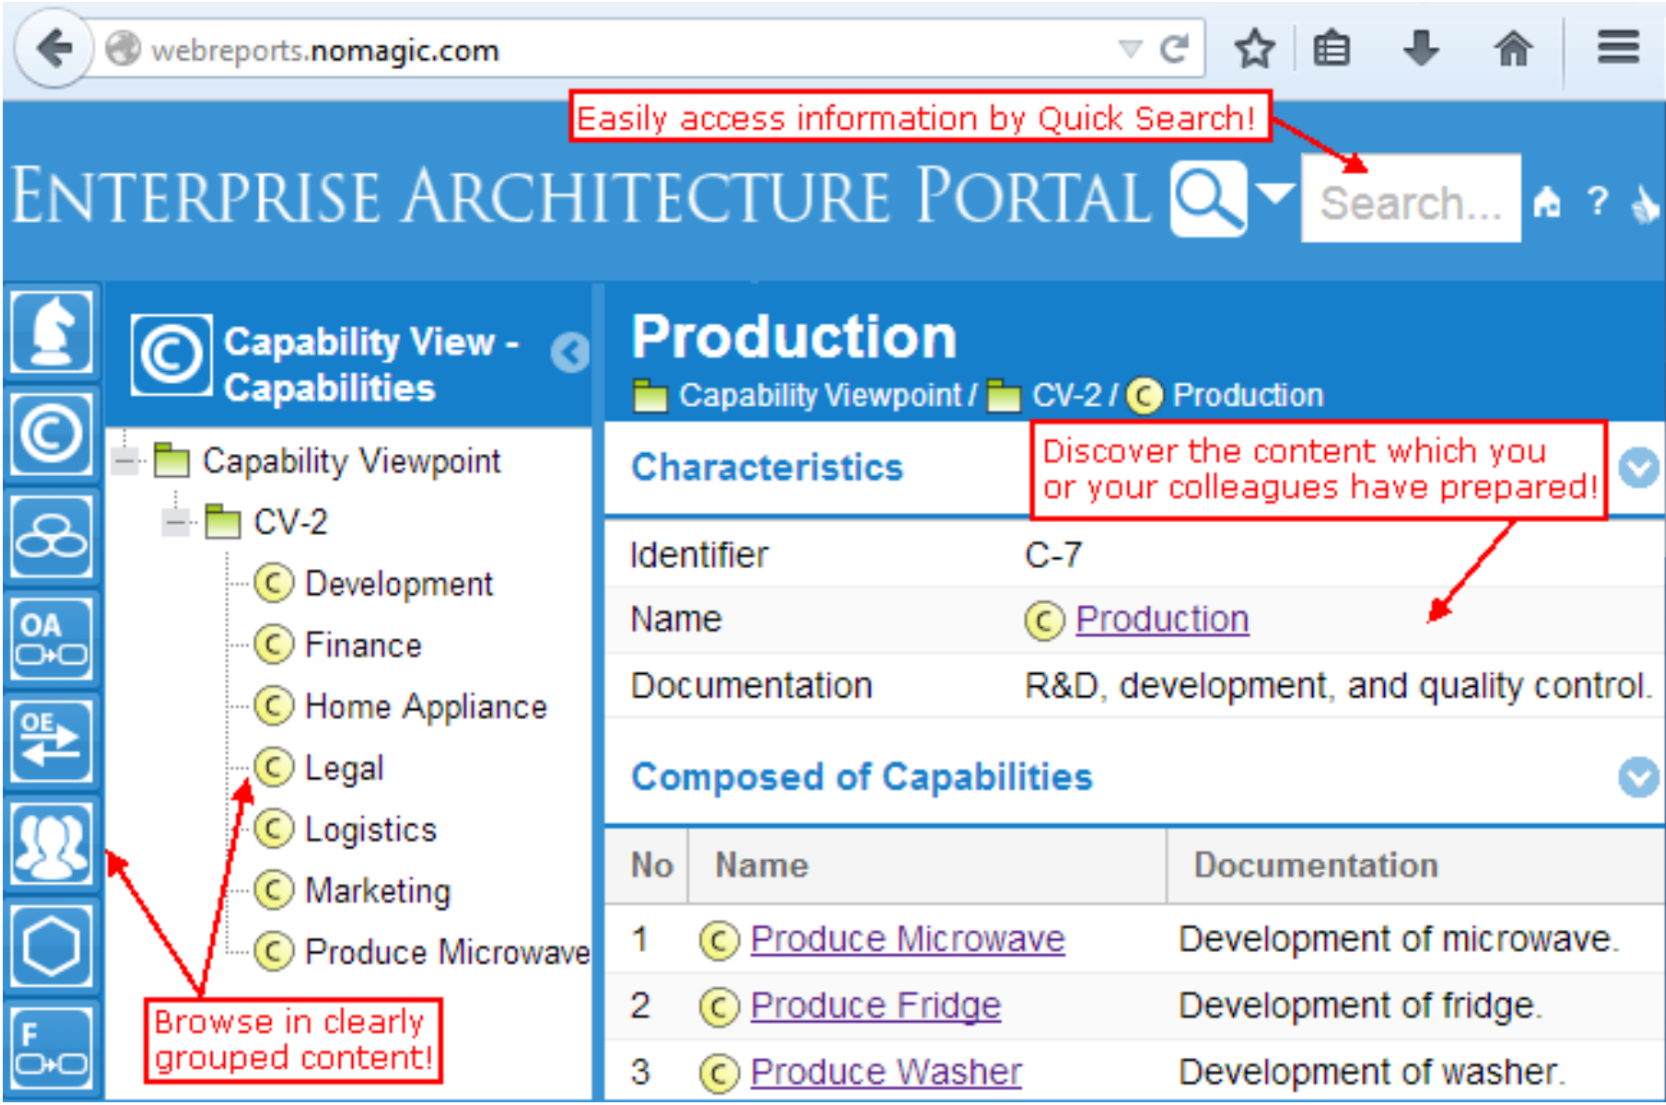Screen dimensions: 1666x1105
Task: Collapse the CV-2 tree node
Action: [175, 521]
